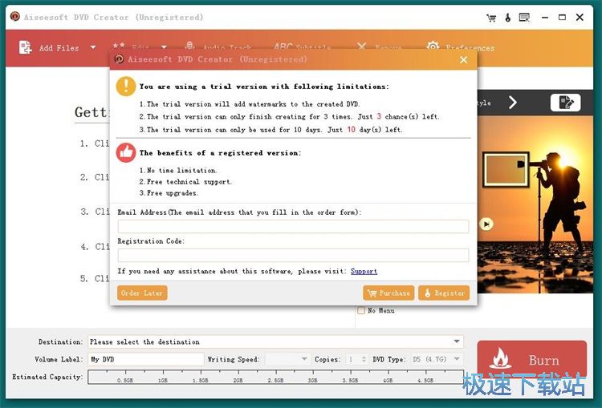Play the menu preview
602x408 pixels.
[486, 224]
